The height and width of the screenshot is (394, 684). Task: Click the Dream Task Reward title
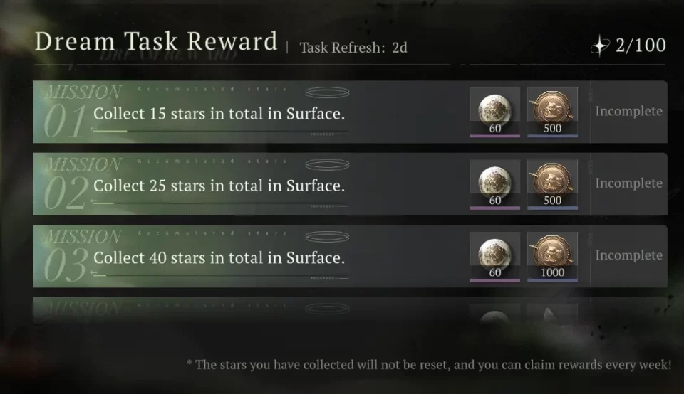point(156,41)
